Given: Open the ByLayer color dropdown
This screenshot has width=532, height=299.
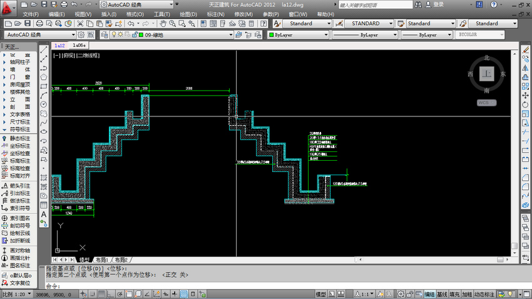Looking at the screenshot, I should pos(298,34).
